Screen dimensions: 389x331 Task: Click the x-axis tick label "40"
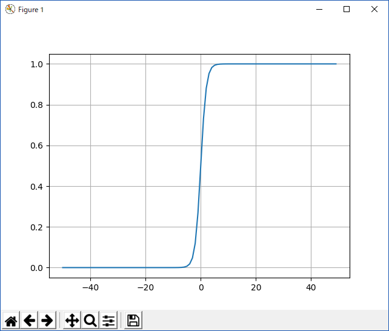click(311, 287)
